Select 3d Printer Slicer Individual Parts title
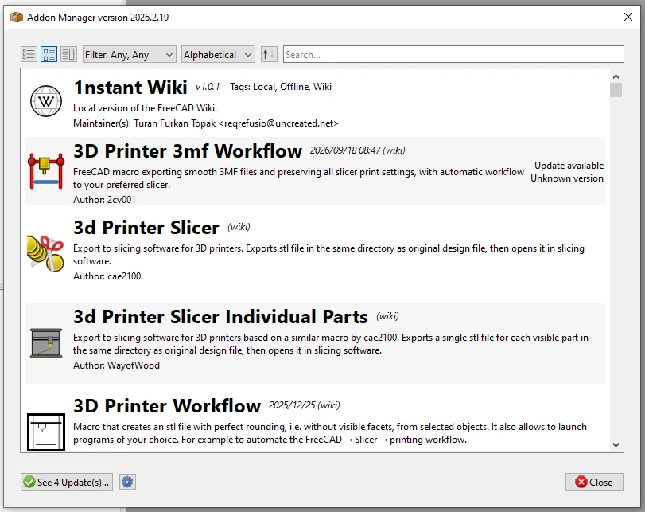The width and height of the screenshot is (645, 512). pyautogui.click(x=220, y=316)
